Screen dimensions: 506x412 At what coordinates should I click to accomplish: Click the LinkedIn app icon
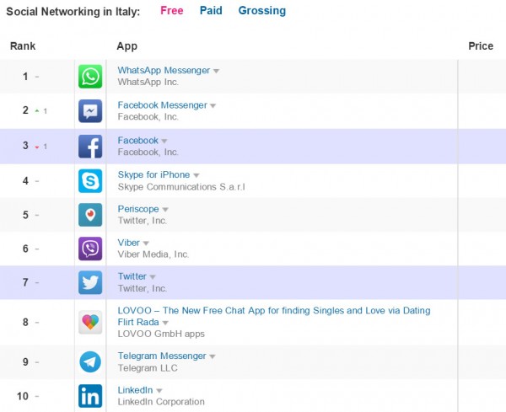(90, 396)
